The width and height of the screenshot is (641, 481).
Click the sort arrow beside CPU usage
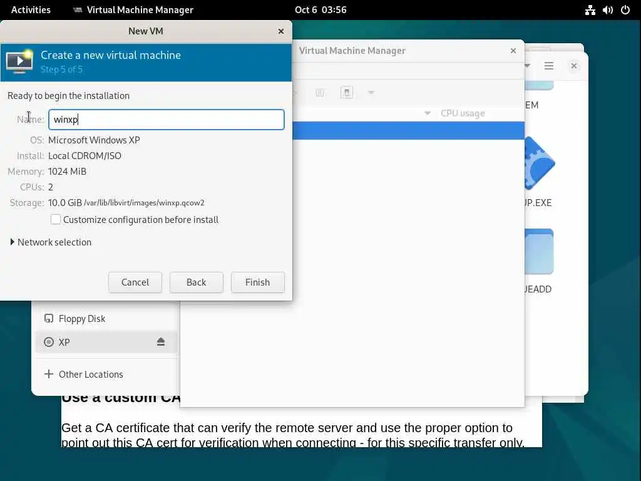tap(427, 113)
